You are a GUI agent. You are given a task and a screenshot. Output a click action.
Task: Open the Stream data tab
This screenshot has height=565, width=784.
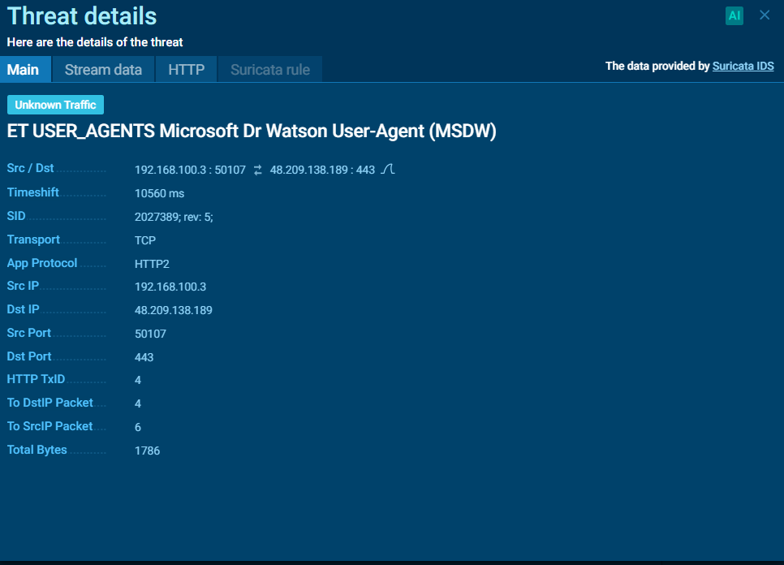[104, 69]
